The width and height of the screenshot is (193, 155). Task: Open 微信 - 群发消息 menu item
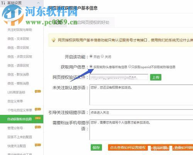[x=18, y=75]
